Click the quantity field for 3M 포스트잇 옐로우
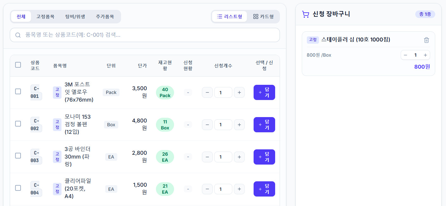The image size is (446, 206). tap(223, 92)
